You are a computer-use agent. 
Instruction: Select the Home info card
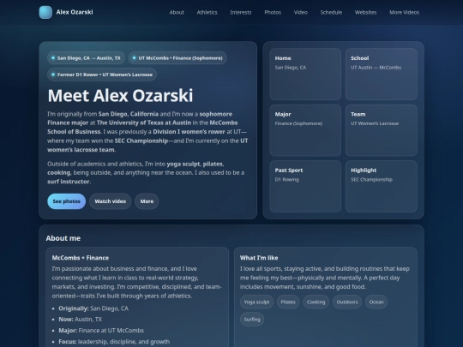coord(305,74)
